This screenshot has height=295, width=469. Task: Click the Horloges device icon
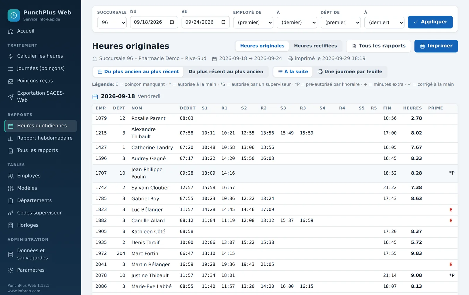(x=11, y=225)
